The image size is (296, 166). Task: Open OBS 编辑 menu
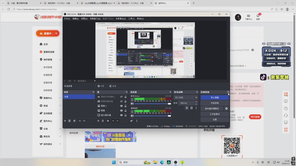pos(75,19)
